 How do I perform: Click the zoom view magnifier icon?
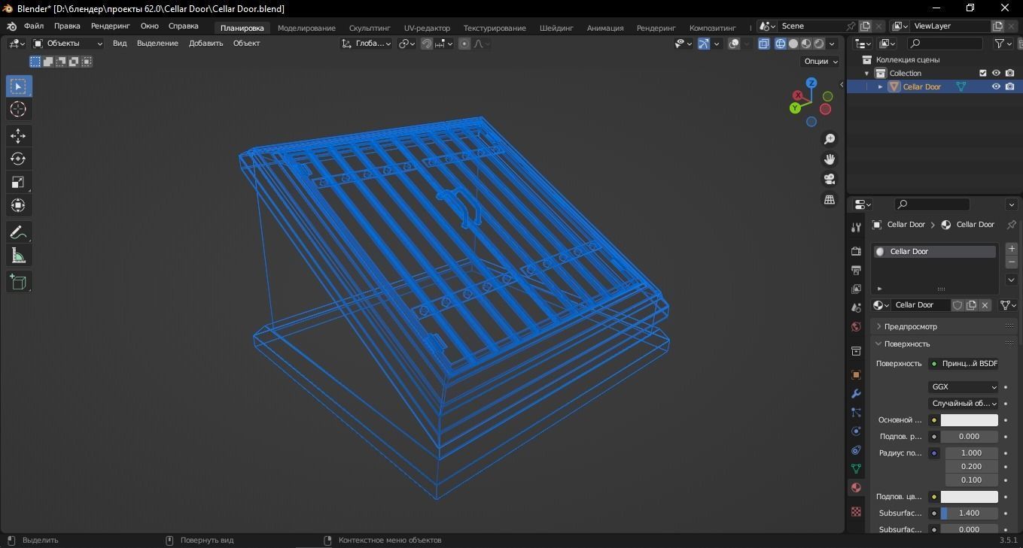tap(829, 139)
